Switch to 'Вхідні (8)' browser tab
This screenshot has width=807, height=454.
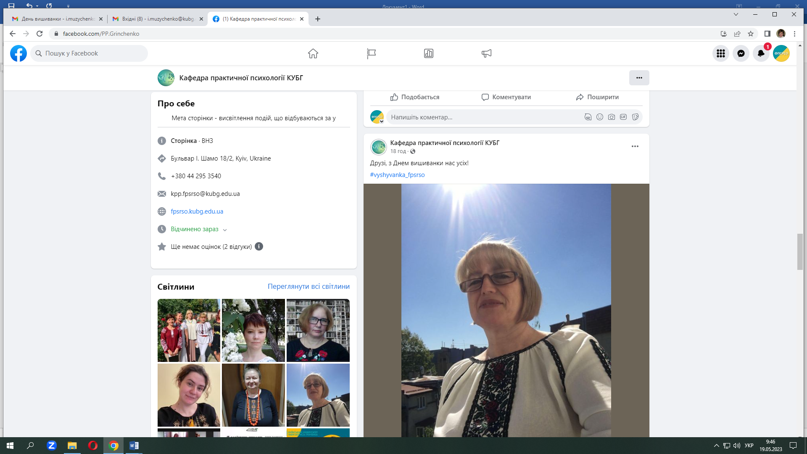(158, 19)
